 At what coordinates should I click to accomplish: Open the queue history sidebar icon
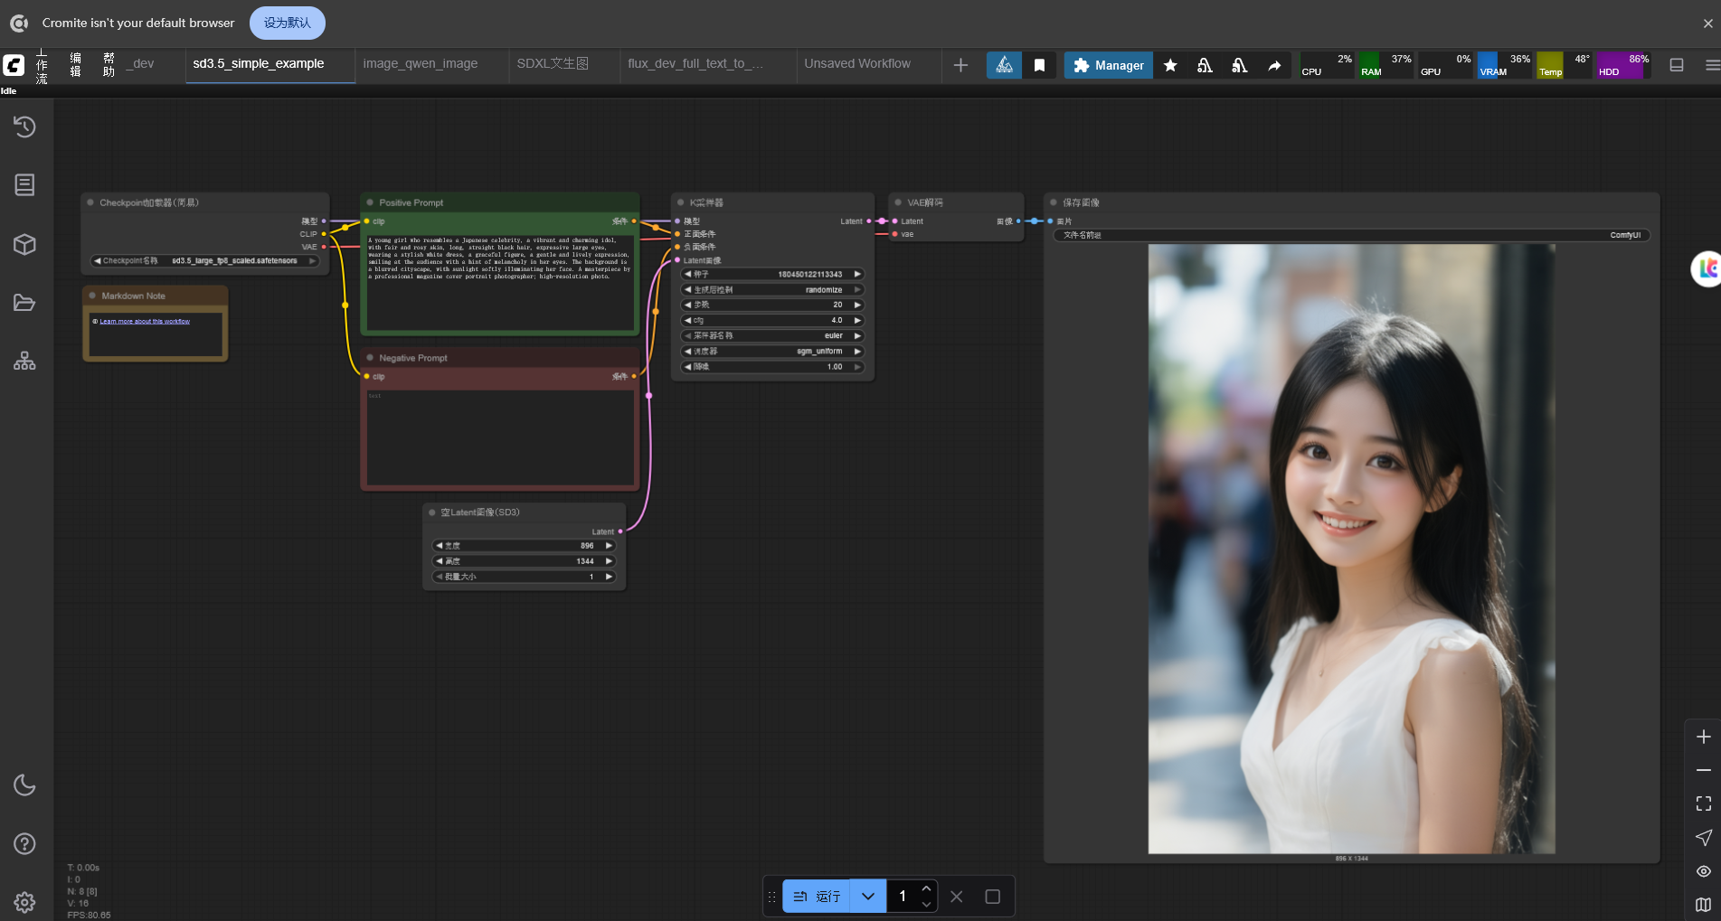(24, 127)
